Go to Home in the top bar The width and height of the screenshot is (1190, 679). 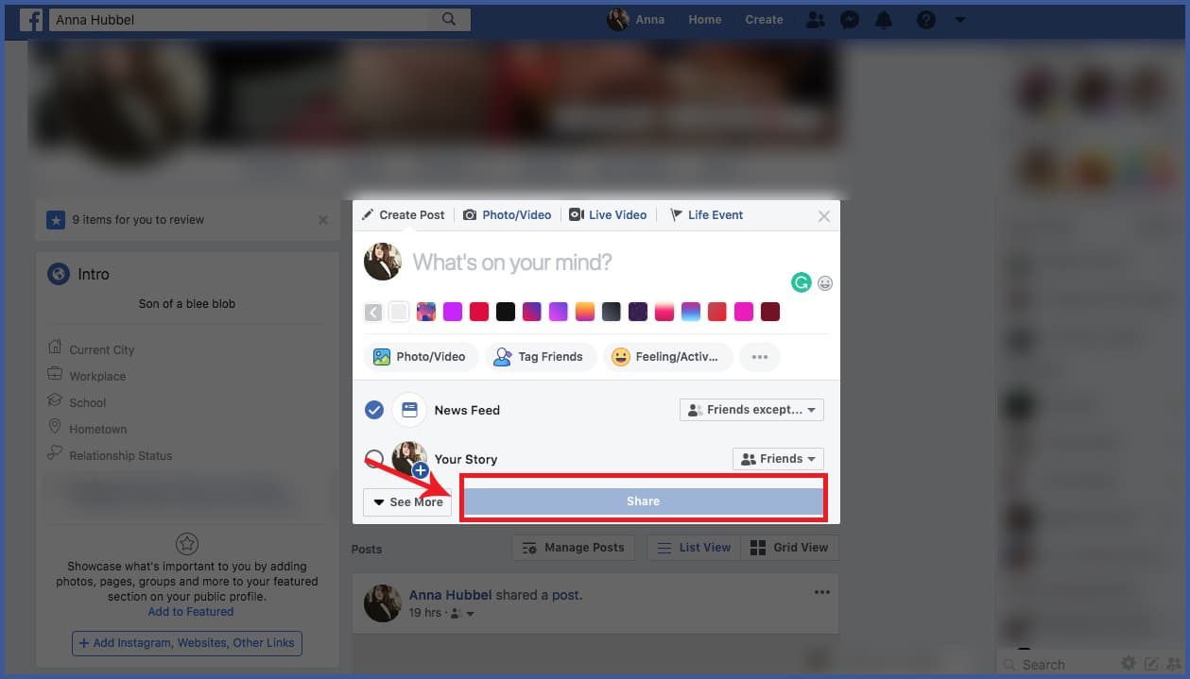(705, 20)
